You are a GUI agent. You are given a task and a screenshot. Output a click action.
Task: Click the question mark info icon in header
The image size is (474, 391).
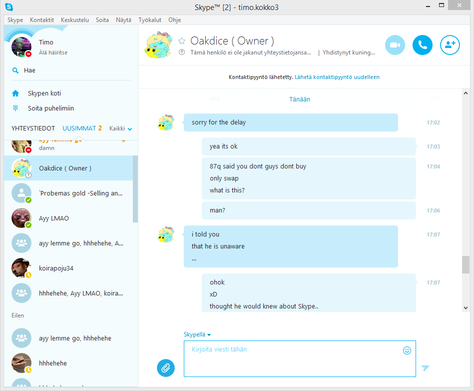182,52
